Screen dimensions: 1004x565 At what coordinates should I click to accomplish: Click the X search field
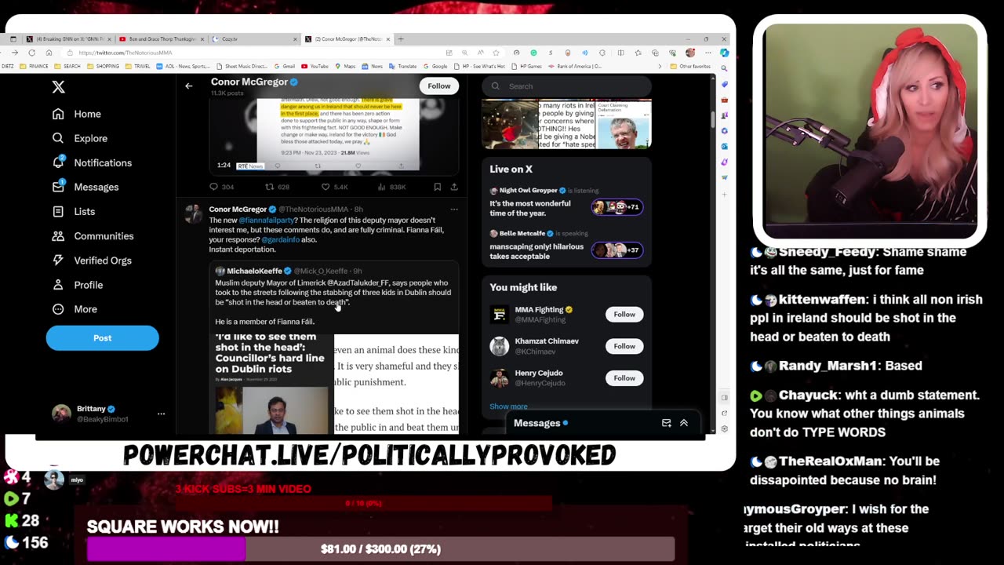(566, 86)
